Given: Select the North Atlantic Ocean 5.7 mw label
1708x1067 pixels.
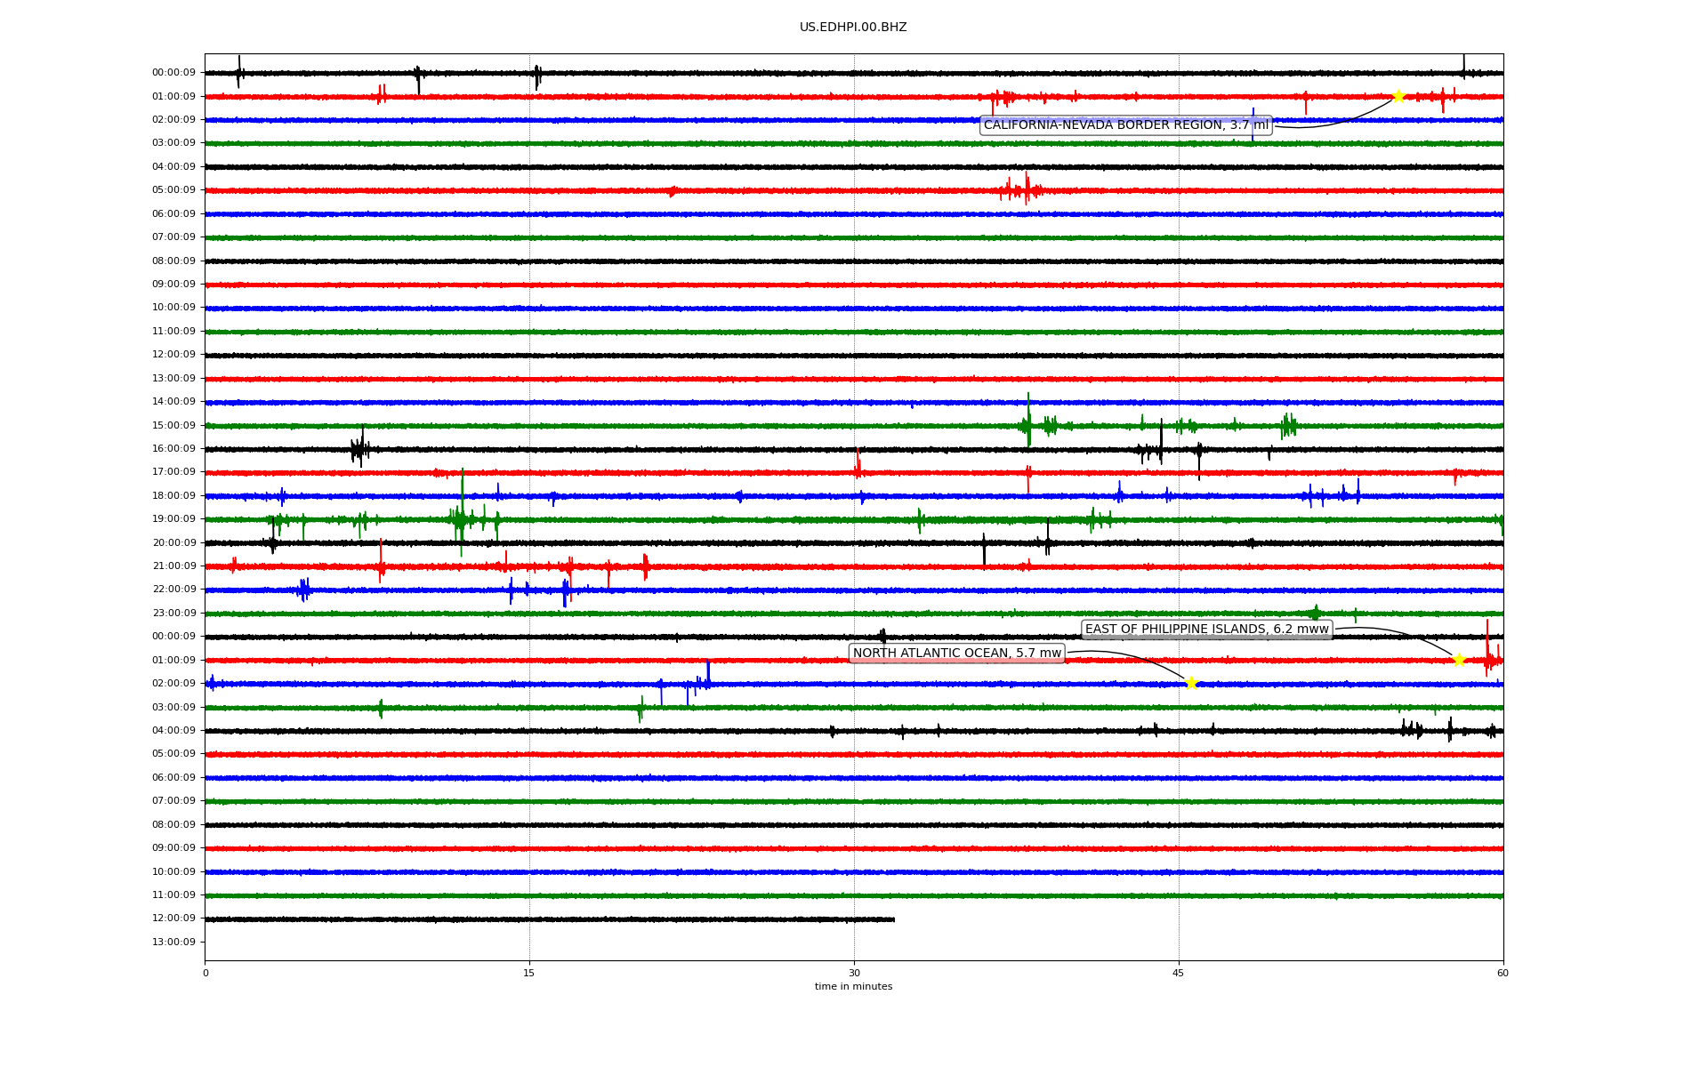Looking at the screenshot, I should [957, 654].
